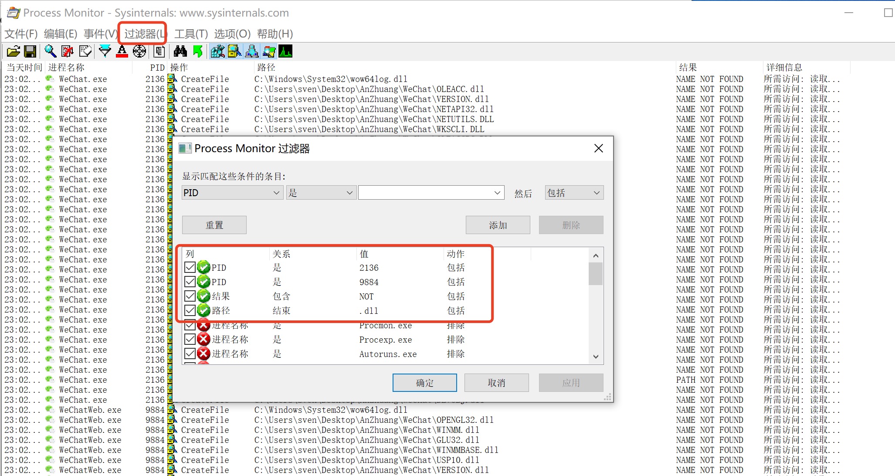The height and width of the screenshot is (476, 895).
Task: Click the Clear display eraser icon
Action: click(x=85, y=51)
